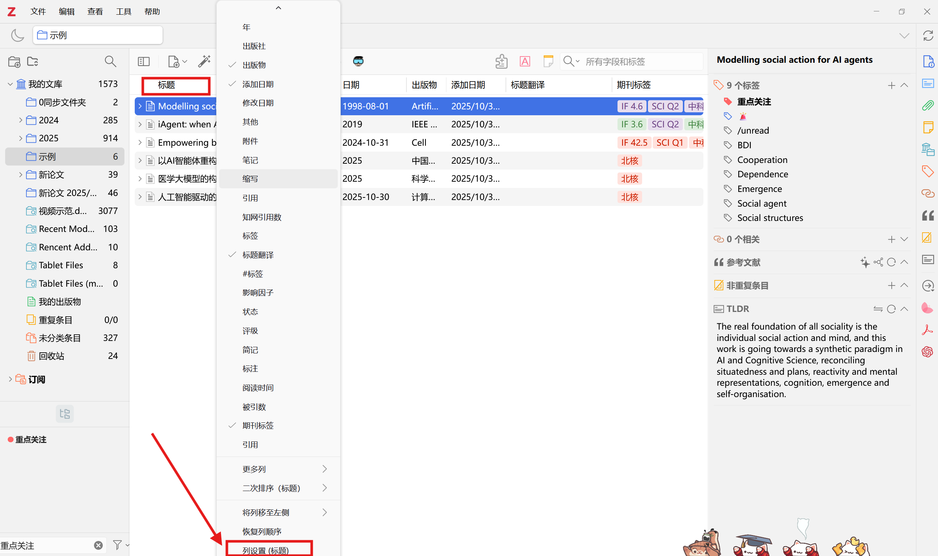This screenshot has height=556, width=938.
Task: Collapse the TLDR section
Action: click(904, 309)
